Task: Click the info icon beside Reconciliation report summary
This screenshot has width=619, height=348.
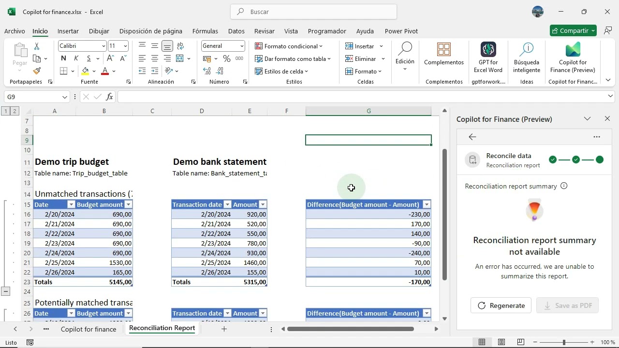Action: click(x=564, y=186)
